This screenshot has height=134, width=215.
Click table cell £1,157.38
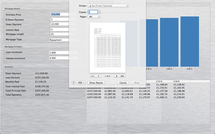coord(162,91)
